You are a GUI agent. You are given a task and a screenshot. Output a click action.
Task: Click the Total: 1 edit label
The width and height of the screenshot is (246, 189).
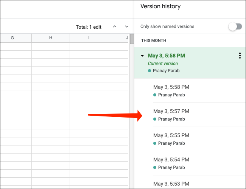pyautogui.click(x=89, y=27)
